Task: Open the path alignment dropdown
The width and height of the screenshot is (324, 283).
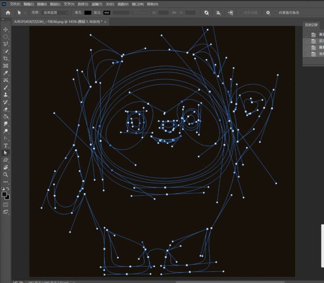Action: [219, 13]
